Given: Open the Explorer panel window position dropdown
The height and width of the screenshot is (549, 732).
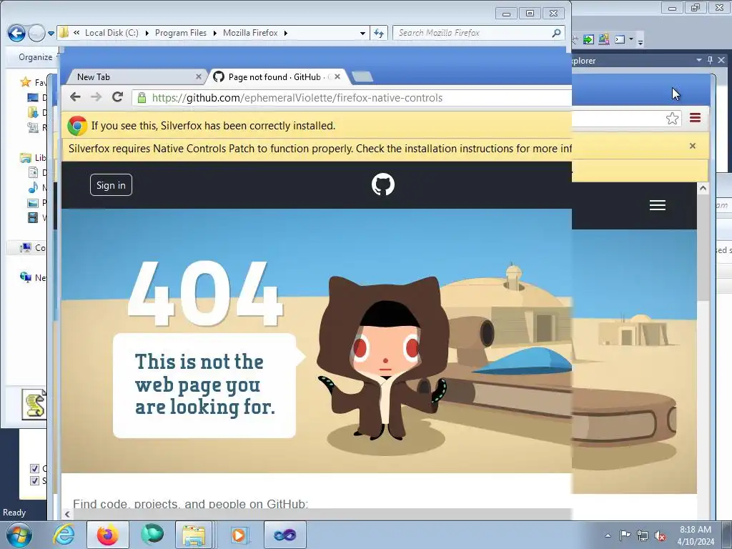Looking at the screenshot, I should (699, 60).
